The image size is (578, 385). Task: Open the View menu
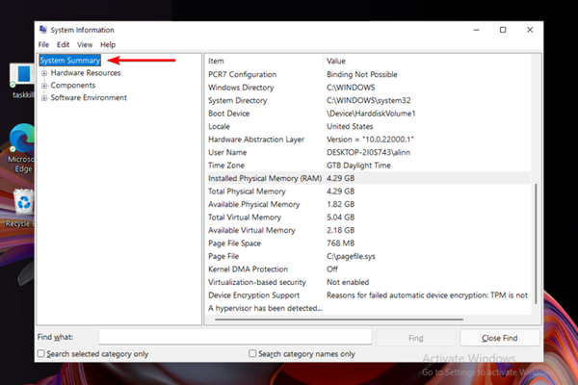pyautogui.click(x=85, y=44)
